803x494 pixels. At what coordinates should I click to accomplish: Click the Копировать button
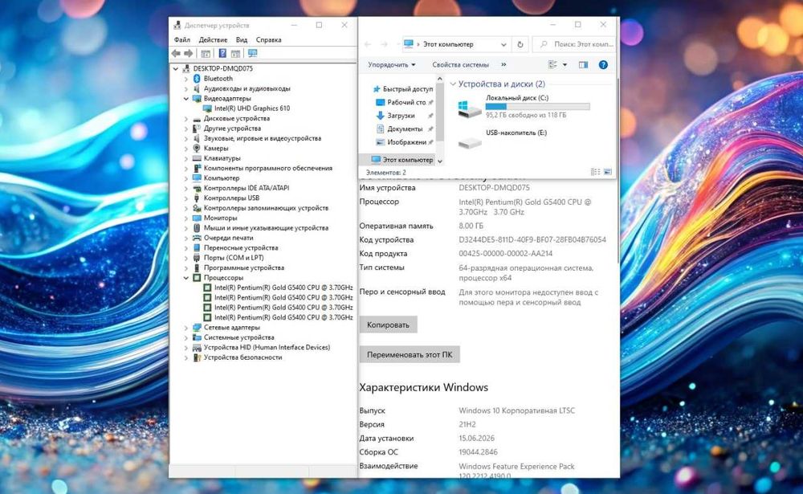click(388, 325)
